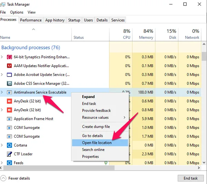
Task: Expand the Adobe Acrobat Update Service row
Action: pos(2,75)
